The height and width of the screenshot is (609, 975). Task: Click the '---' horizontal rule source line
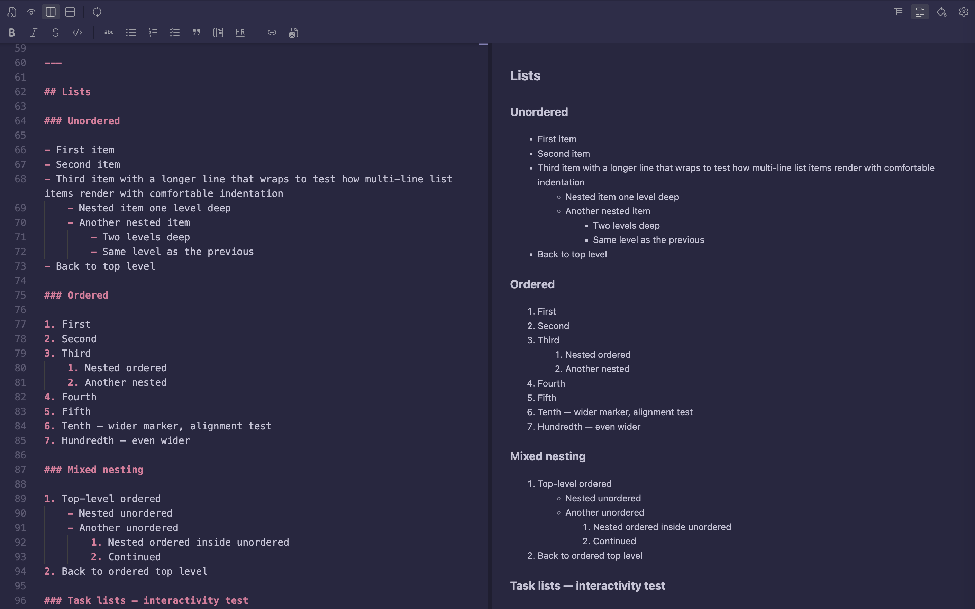[x=53, y=63]
